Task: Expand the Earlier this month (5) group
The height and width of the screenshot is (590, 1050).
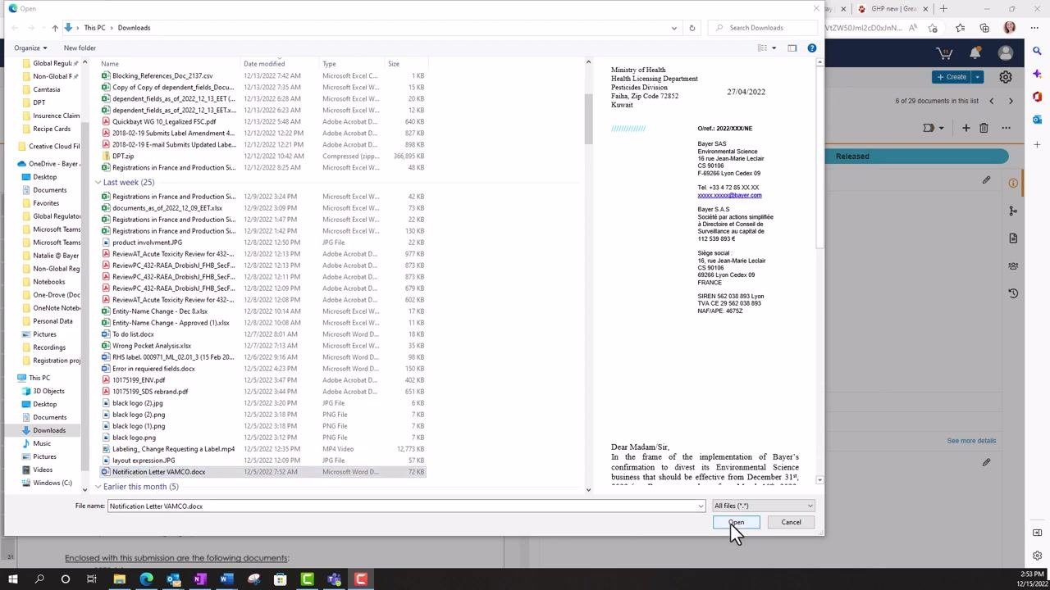Action: tap(98, 488)
